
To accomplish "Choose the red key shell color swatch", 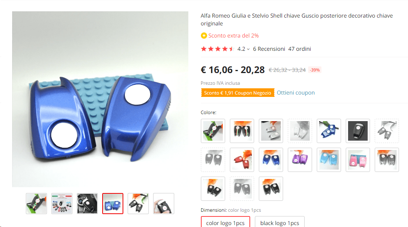I will [242, 160].
